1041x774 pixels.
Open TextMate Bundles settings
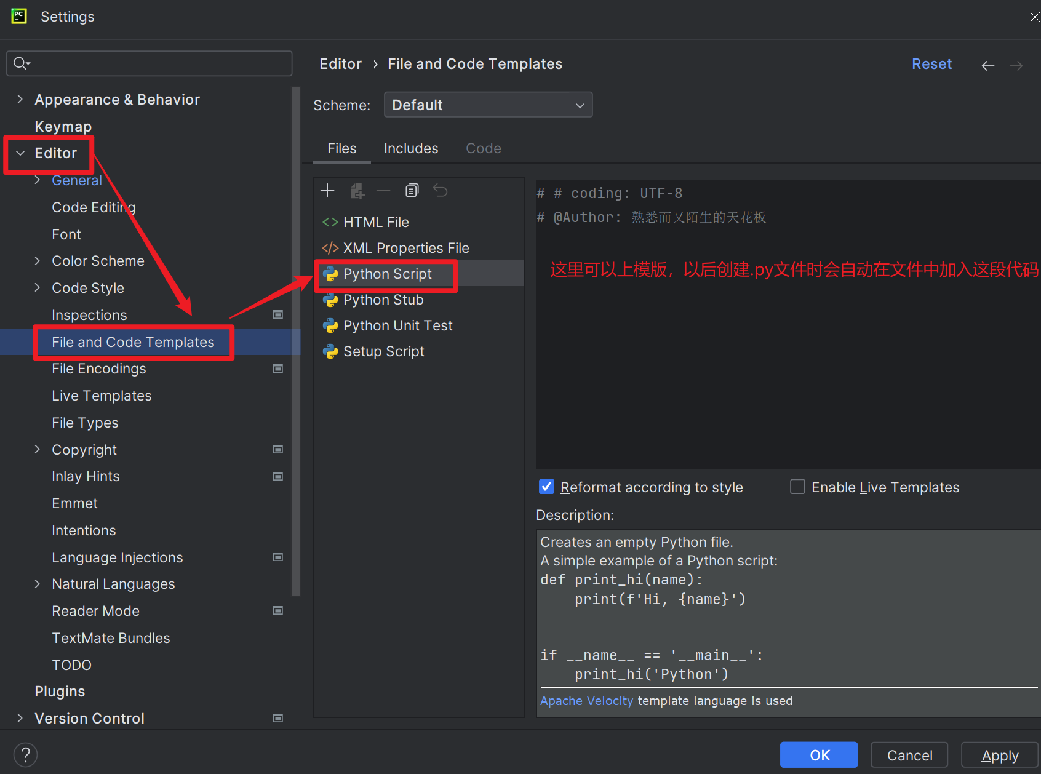111,638
